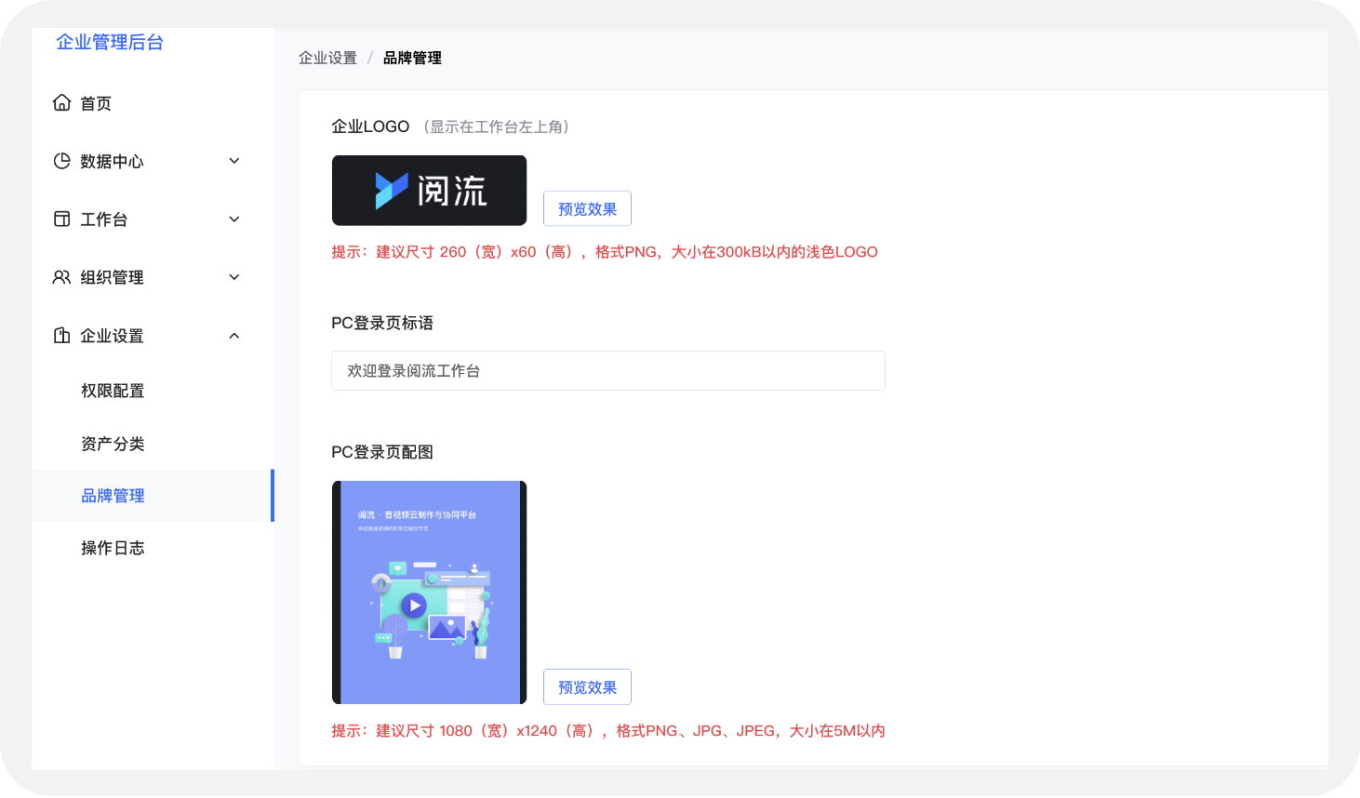
Task: Click the 工作台 layout icon
Action: pos(61,219)
